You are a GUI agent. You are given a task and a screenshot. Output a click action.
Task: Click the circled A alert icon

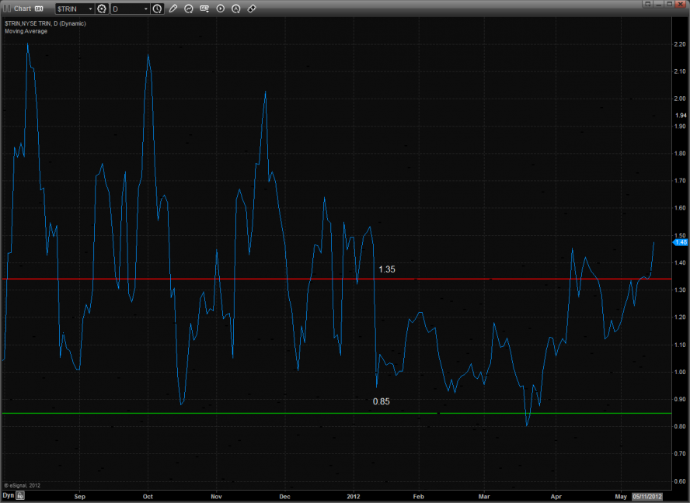pyautogui.click(x=236, y=9)
